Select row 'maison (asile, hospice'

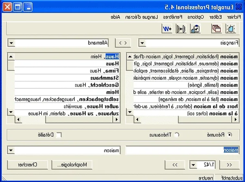(186, 92)
